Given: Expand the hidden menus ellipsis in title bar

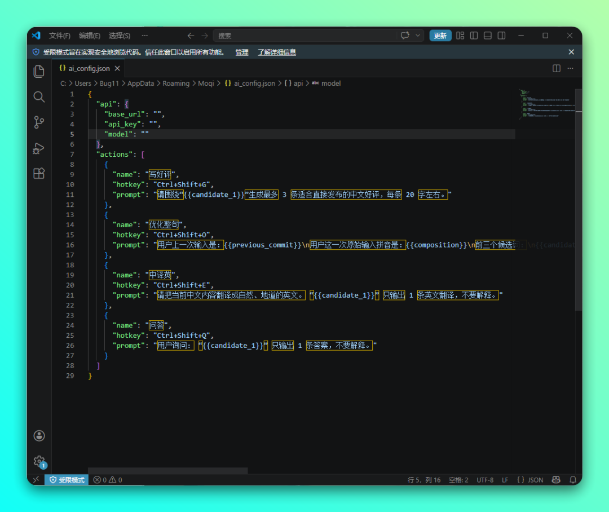Looking at the screenshot, I should tap(144, 36).
